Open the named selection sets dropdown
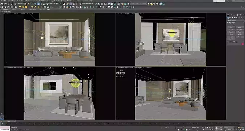This screenshot has width=245, height=131. (x=88, y=4)
